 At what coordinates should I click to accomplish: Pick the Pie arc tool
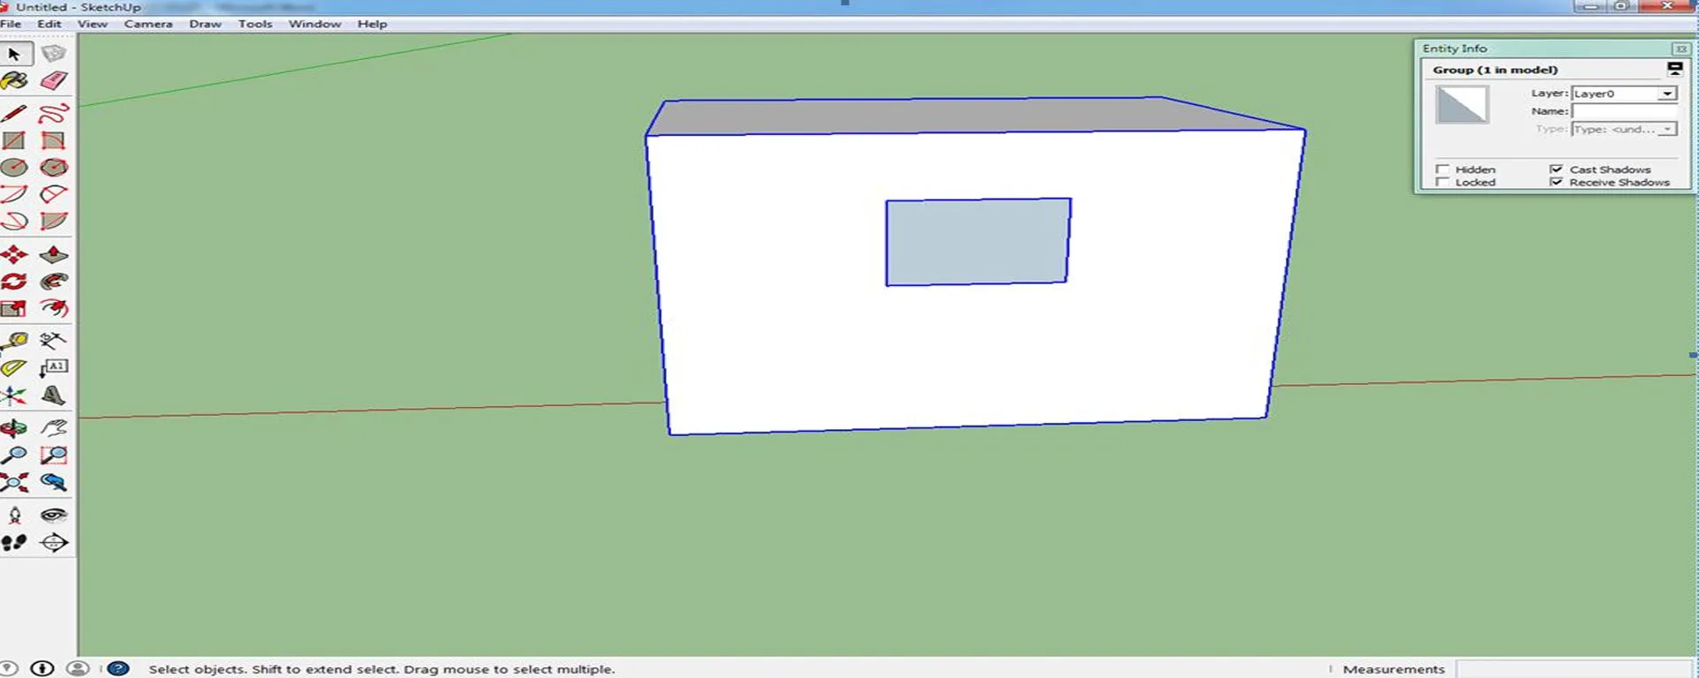[x=54, y=221]
